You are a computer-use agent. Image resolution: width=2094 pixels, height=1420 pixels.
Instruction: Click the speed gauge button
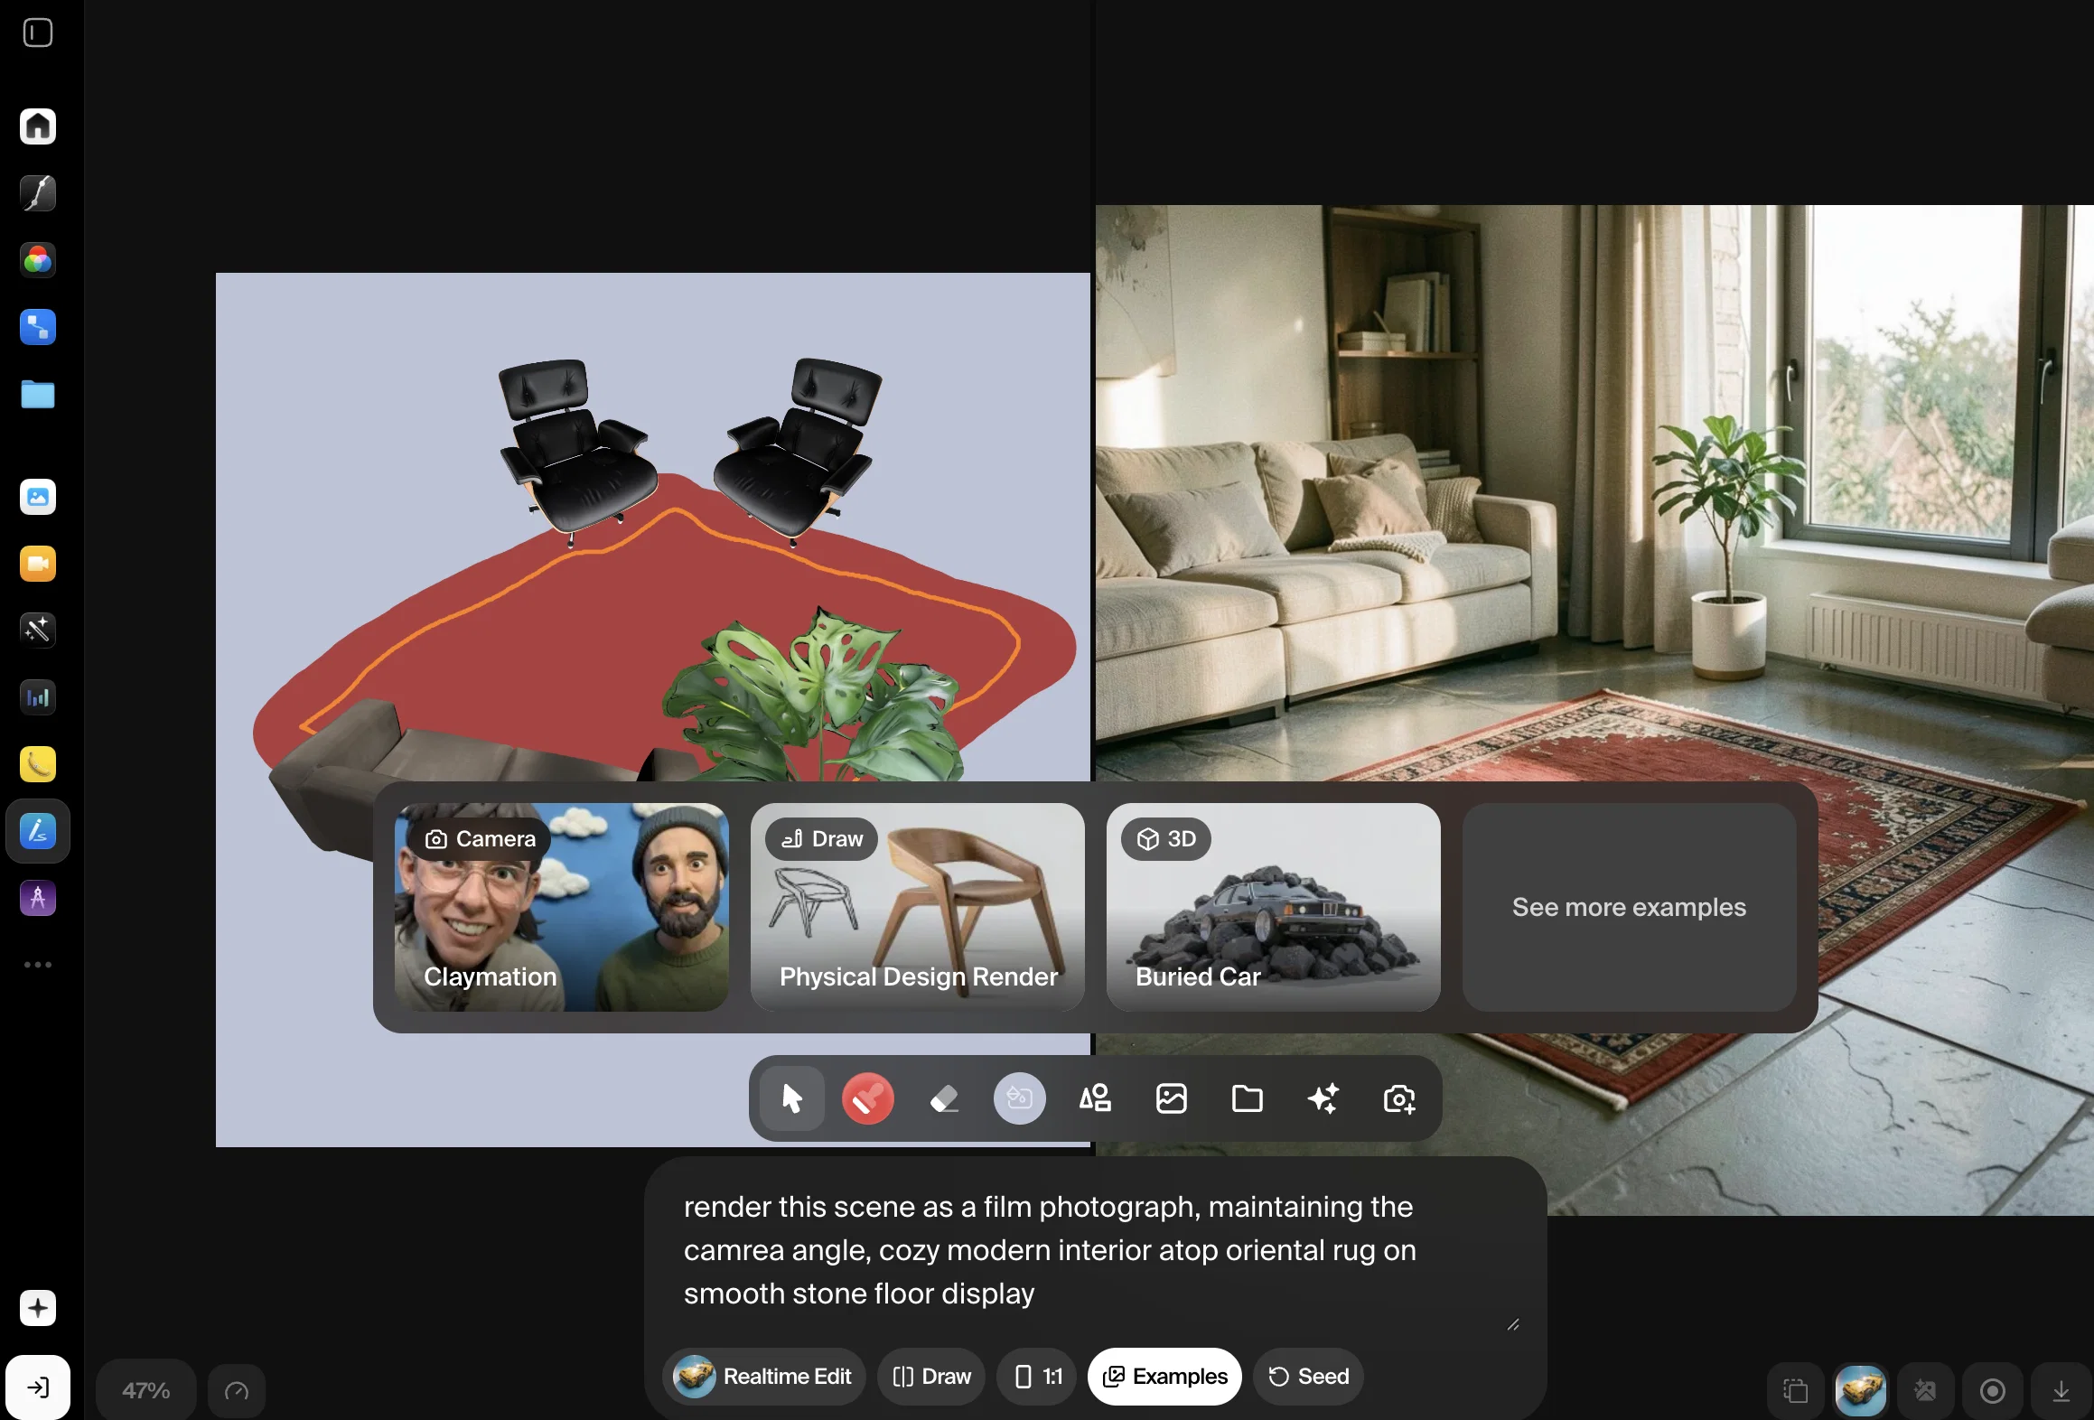pos(237,1391)
